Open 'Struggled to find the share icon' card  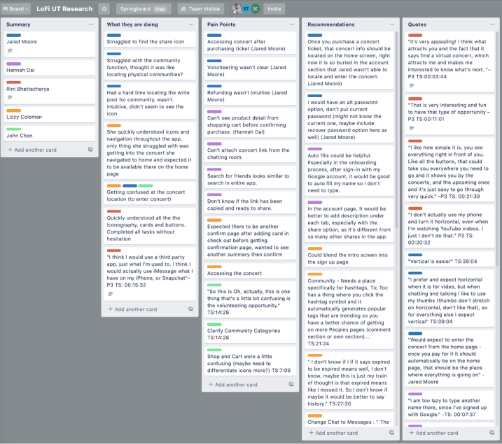point(150,39)
